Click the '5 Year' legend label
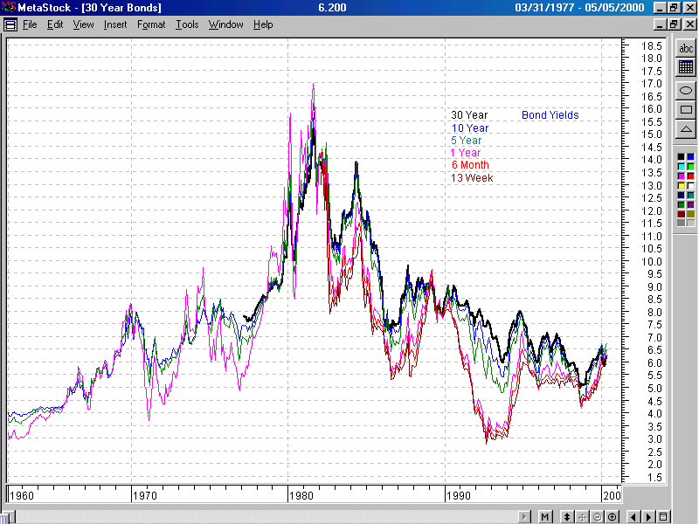Image resolution: width=699 pixels, height=524 pixels. [467, 141]
